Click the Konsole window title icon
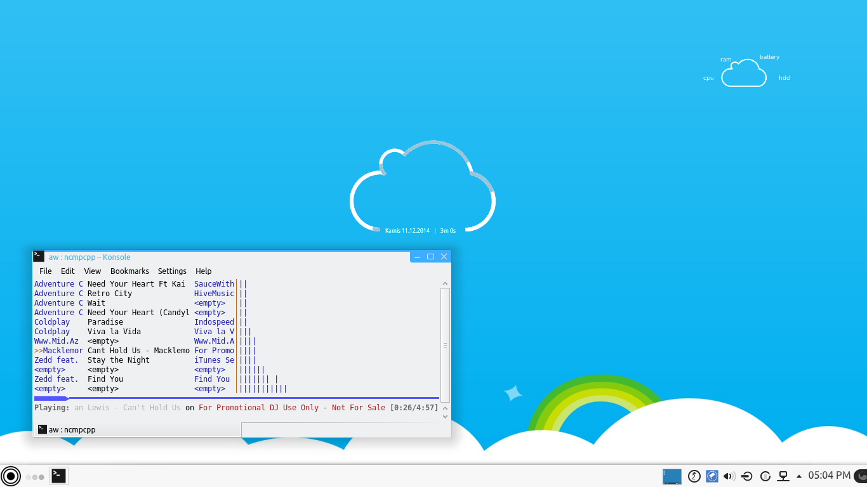This screenshot has width=867, height=487. [39, 256]
